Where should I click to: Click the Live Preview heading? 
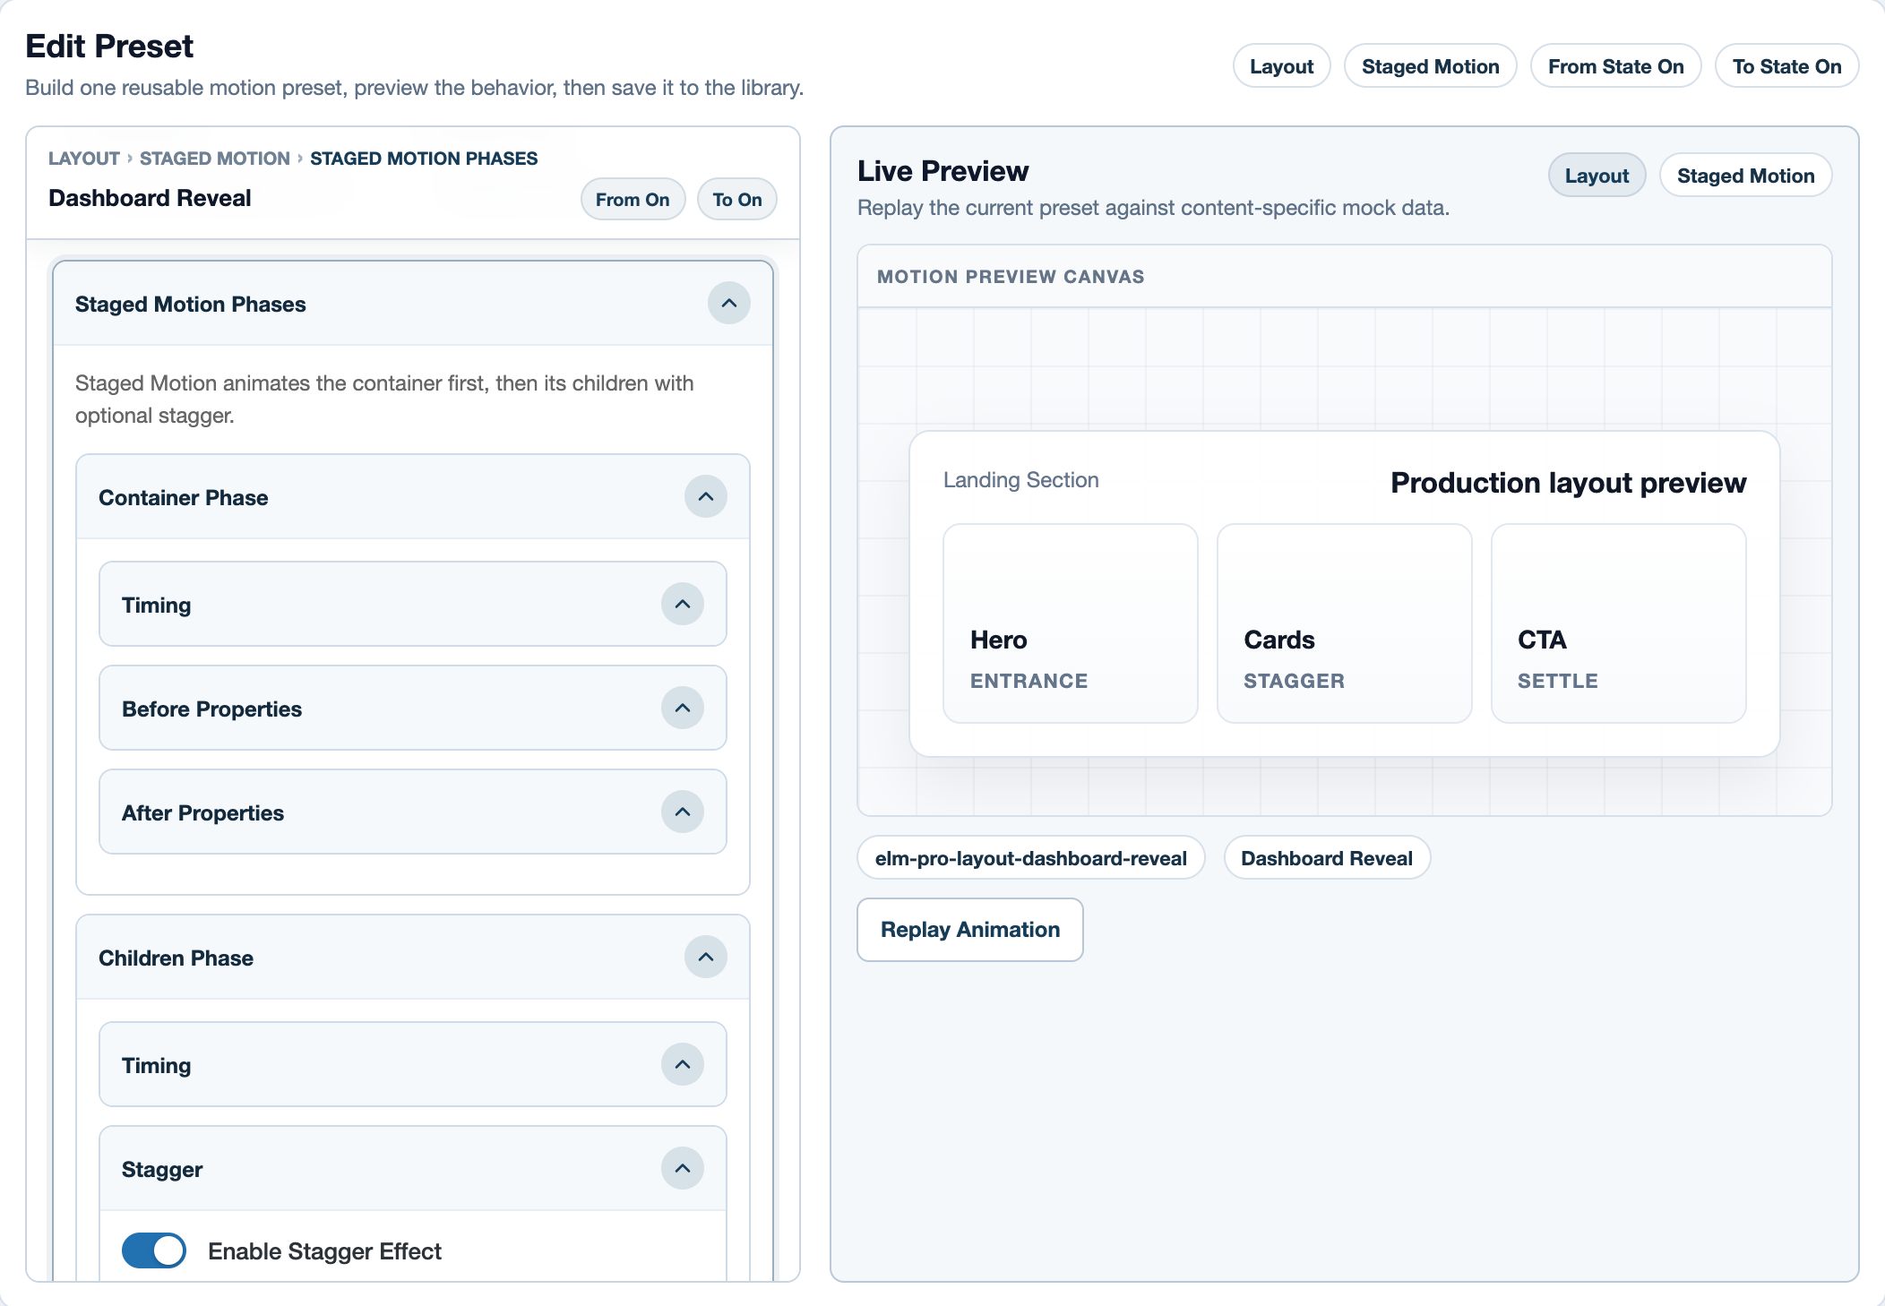[942, 171]
